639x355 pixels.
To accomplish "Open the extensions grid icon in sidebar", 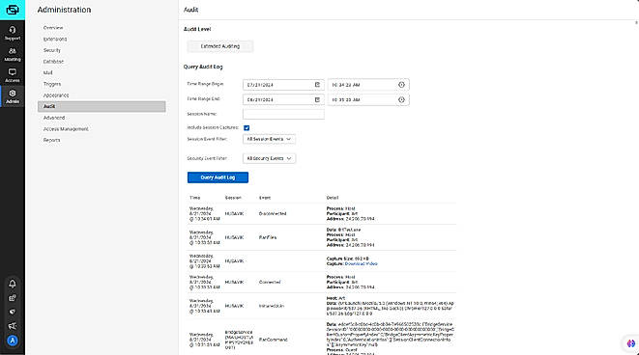I will (13, 298).
